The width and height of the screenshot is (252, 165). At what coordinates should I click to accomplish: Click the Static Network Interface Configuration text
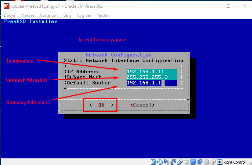pos(123,60)
